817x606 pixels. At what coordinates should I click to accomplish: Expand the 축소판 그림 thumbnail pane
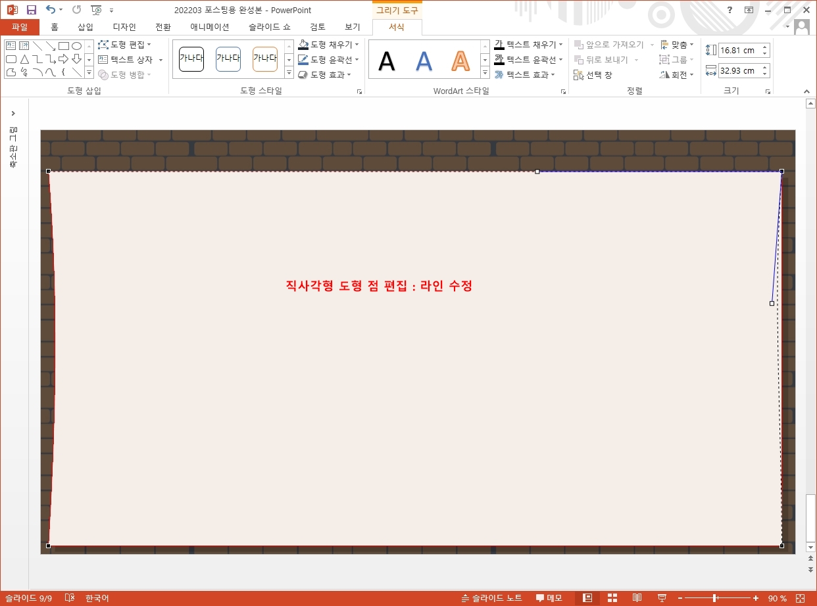click(x=13, y=114)
